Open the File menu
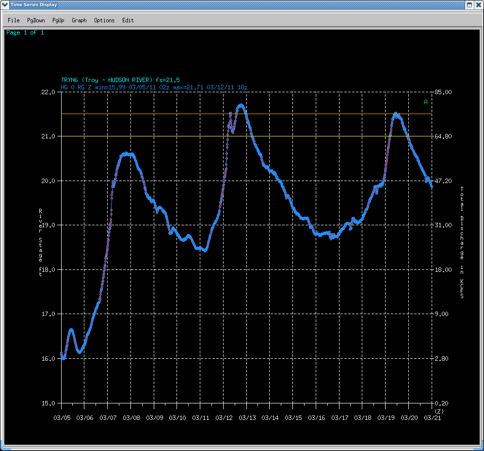Viewport: 484px width, 451px height. [14, 20]
